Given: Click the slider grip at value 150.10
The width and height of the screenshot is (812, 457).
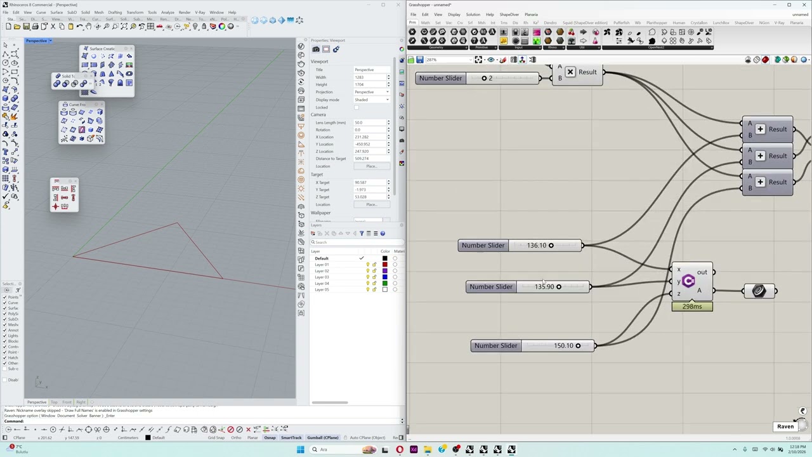Looking at the screenshot, I should coord(578,346).
